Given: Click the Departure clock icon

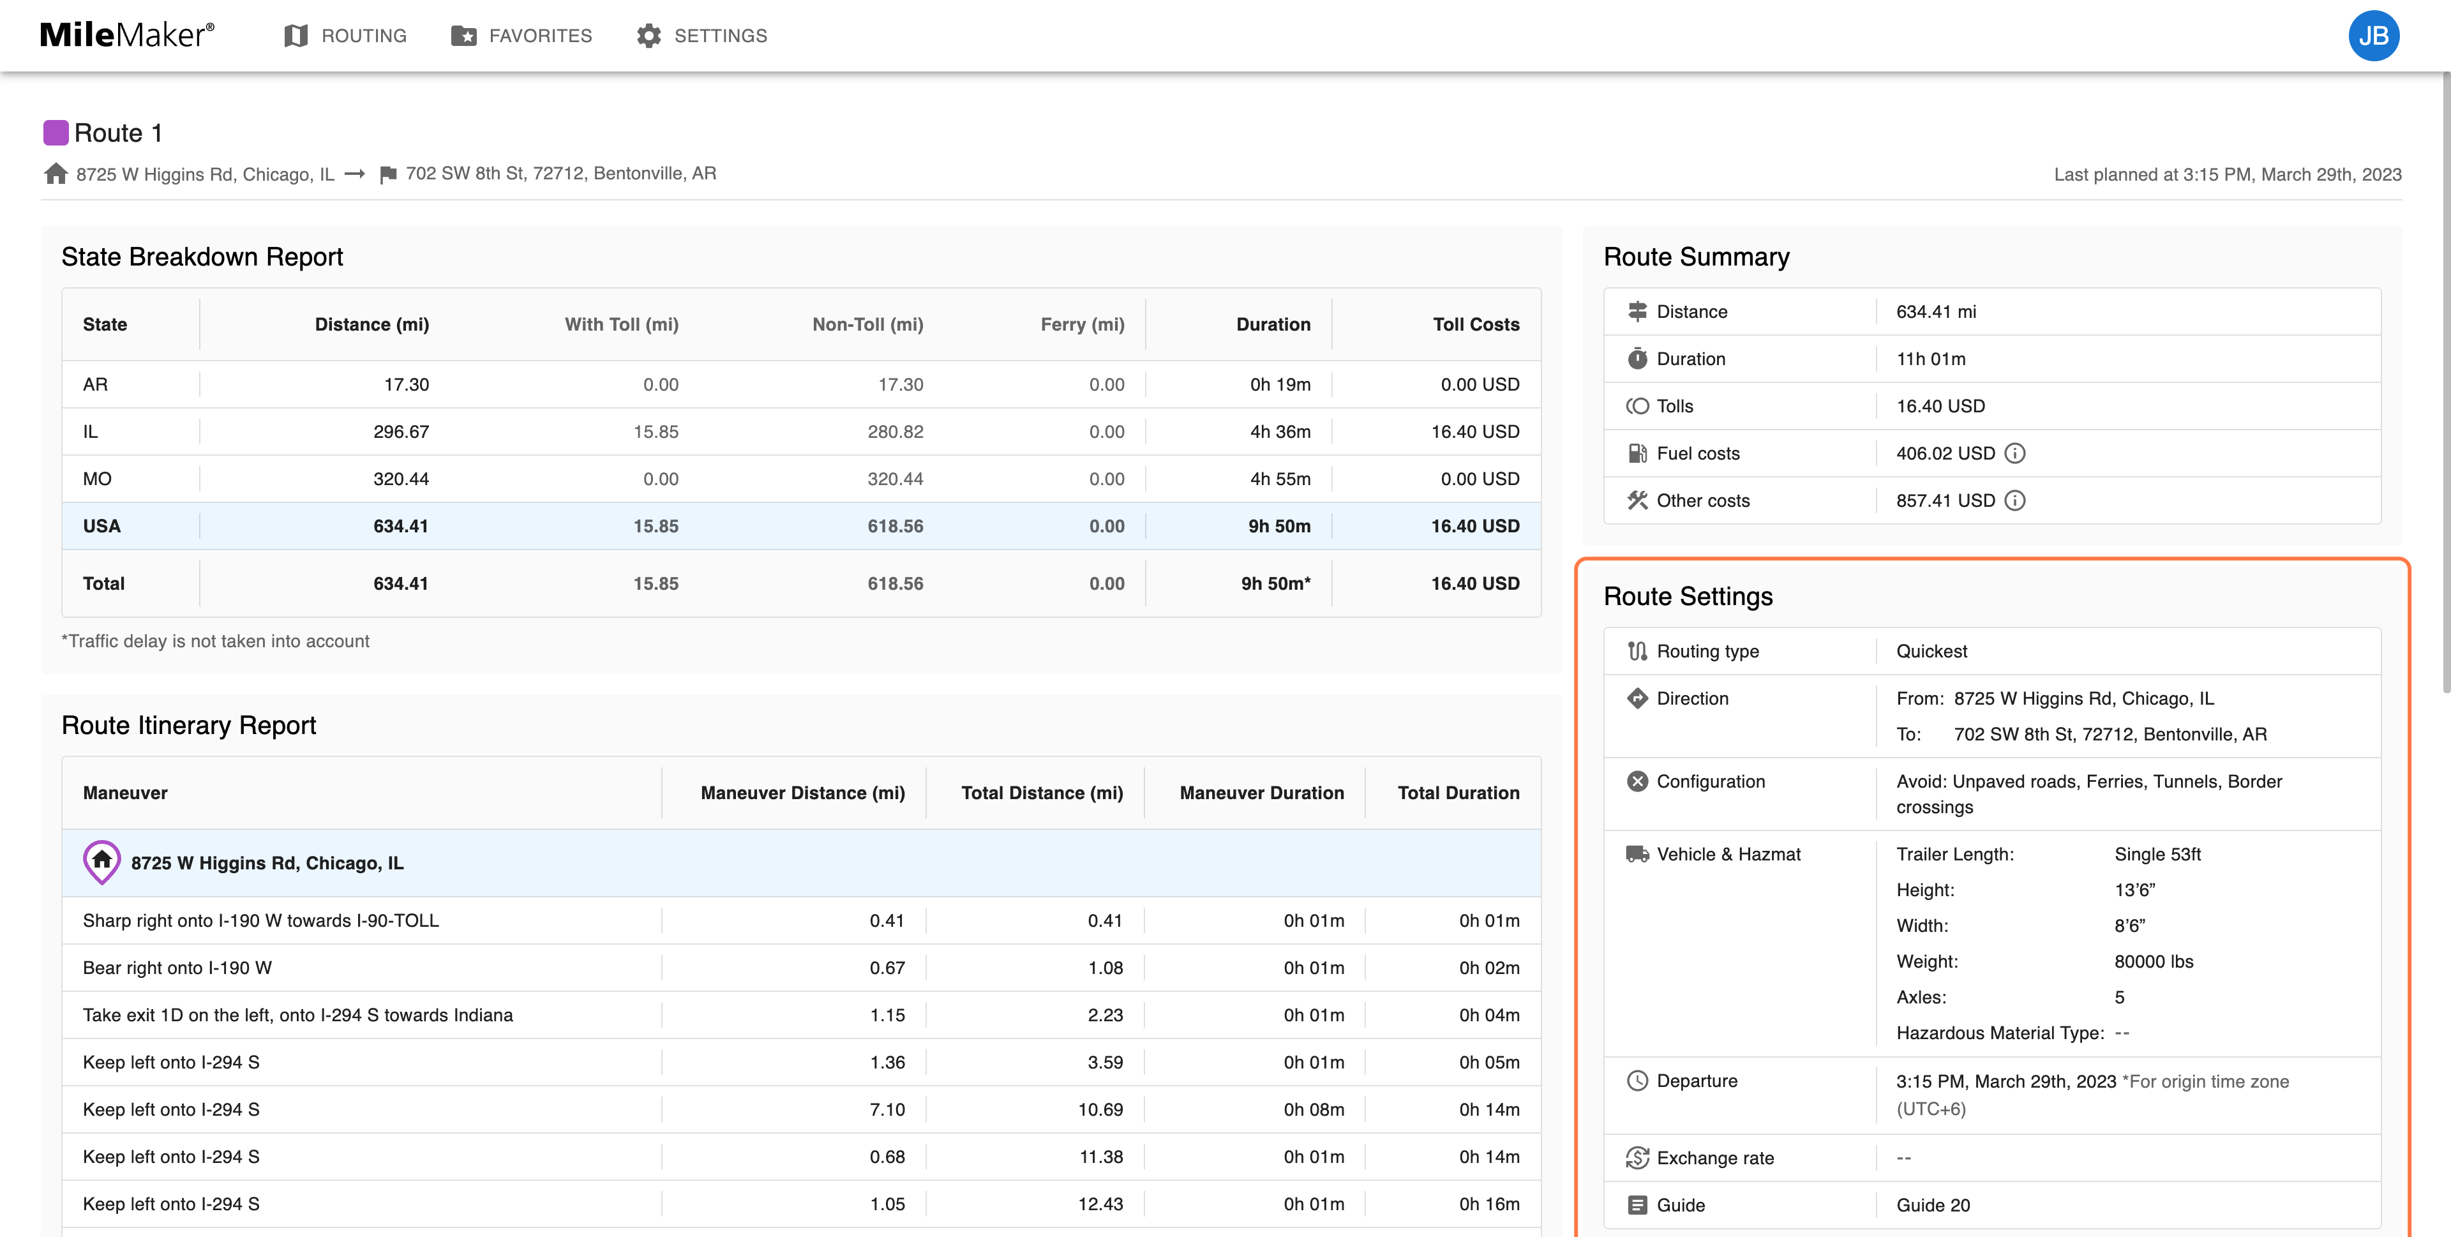Looking at the screenshot, I should (x=1637, y=1081).
